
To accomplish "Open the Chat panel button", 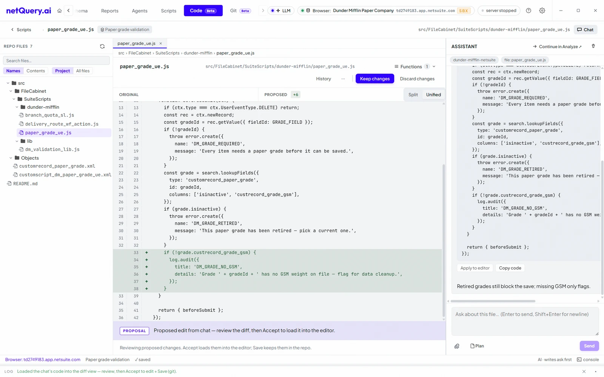I will (585, 29).
